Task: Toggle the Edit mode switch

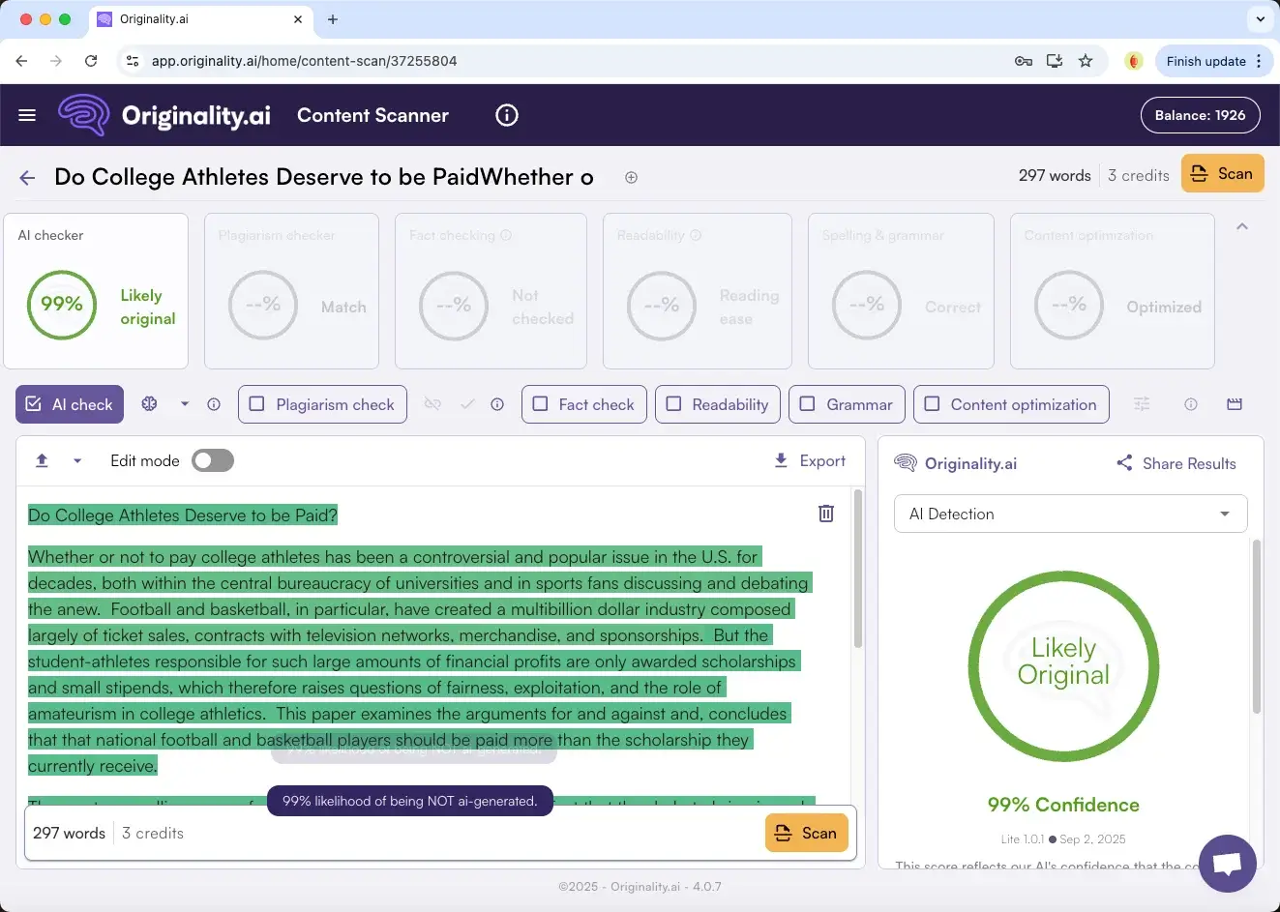Action: click(x=213, y=460)
